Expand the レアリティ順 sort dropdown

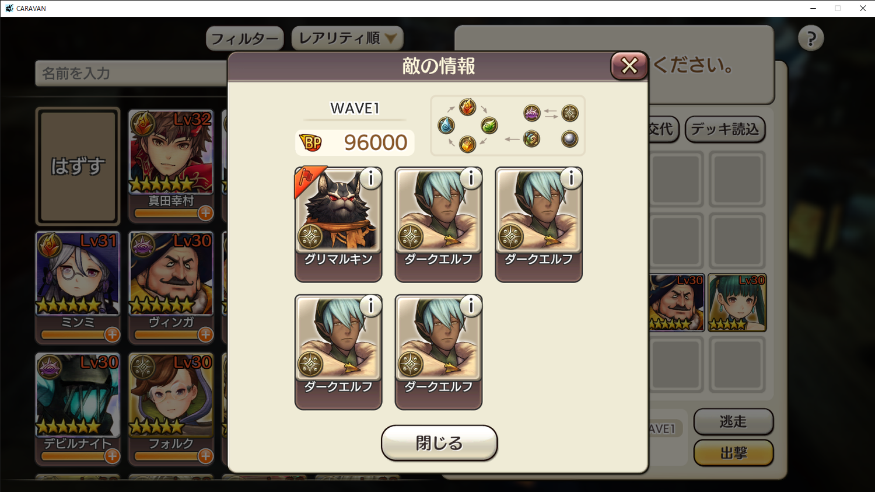pos(347,39)
